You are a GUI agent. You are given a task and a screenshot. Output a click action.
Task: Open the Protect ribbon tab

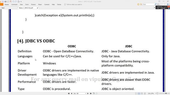[x=33, y=4]
